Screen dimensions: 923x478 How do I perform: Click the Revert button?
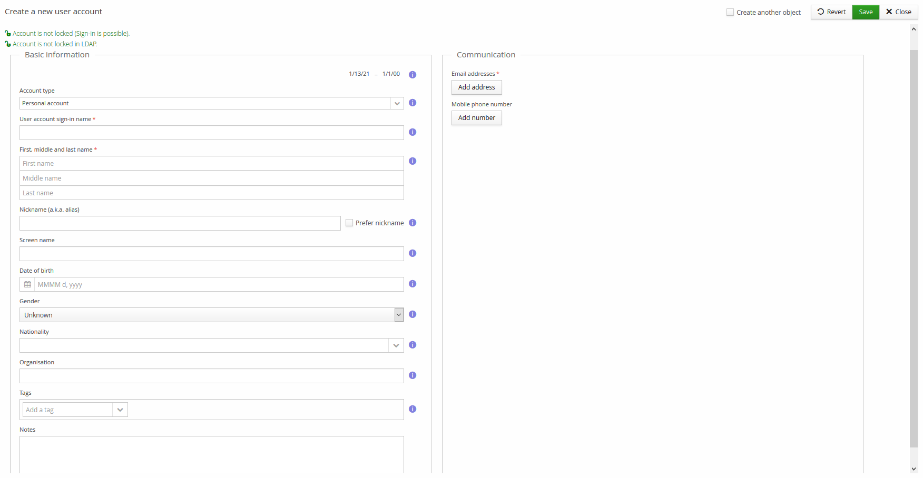point(831,12)
